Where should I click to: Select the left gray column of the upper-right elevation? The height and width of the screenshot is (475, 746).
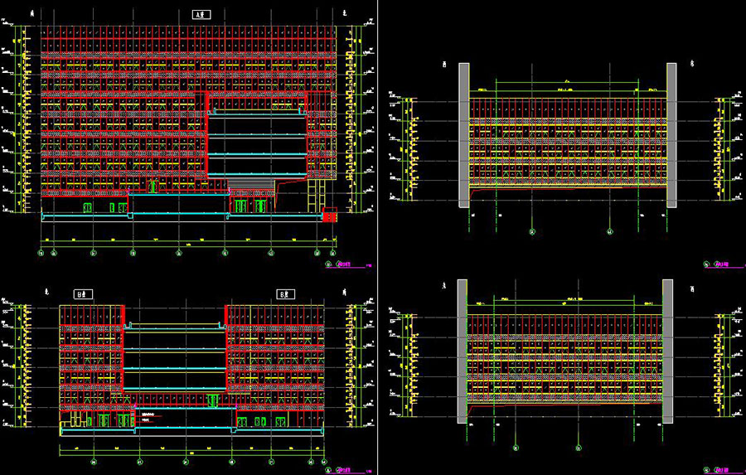click(x=464, y=135)
